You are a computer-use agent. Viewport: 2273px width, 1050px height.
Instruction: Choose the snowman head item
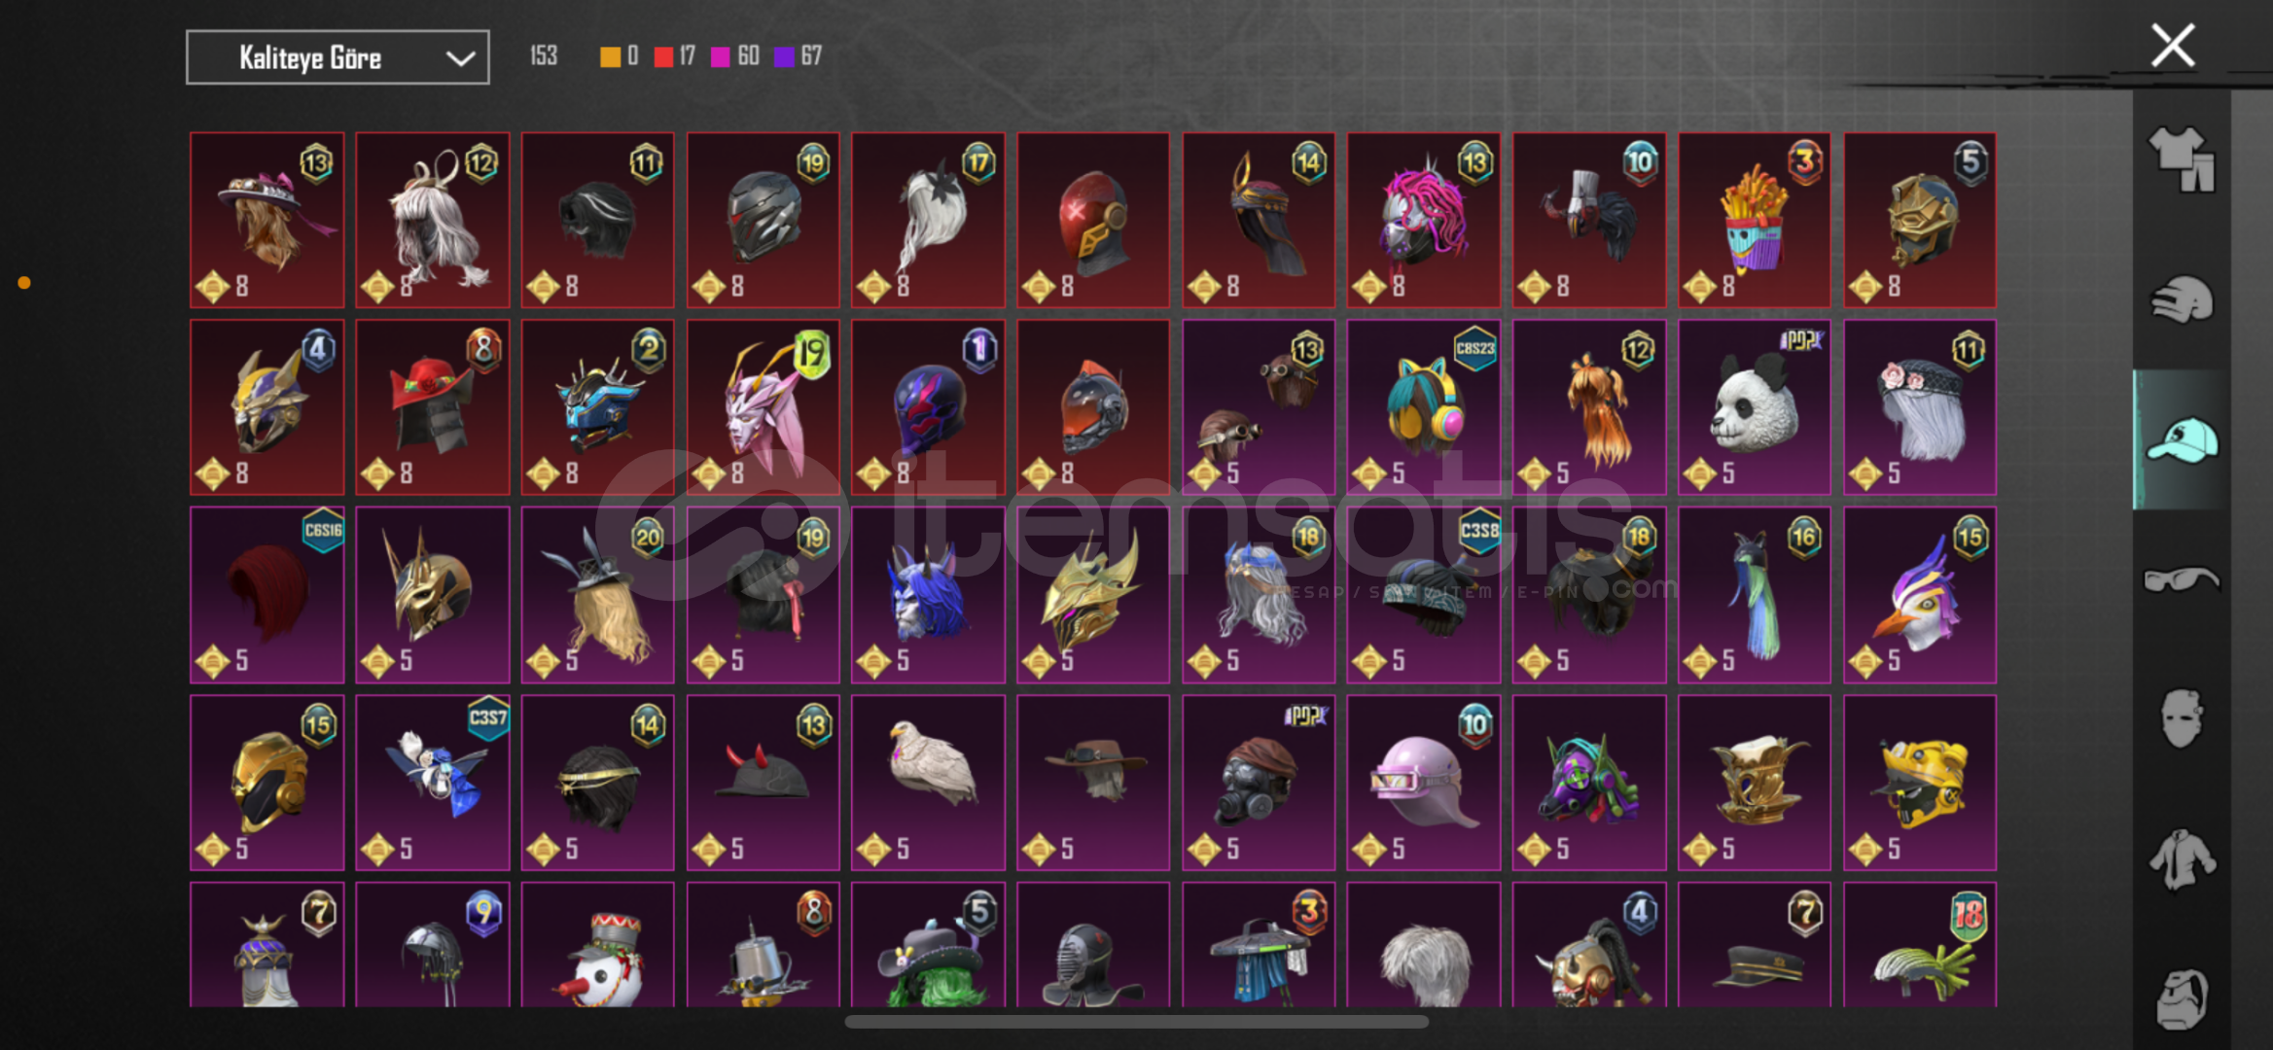[x=597, y=945]
